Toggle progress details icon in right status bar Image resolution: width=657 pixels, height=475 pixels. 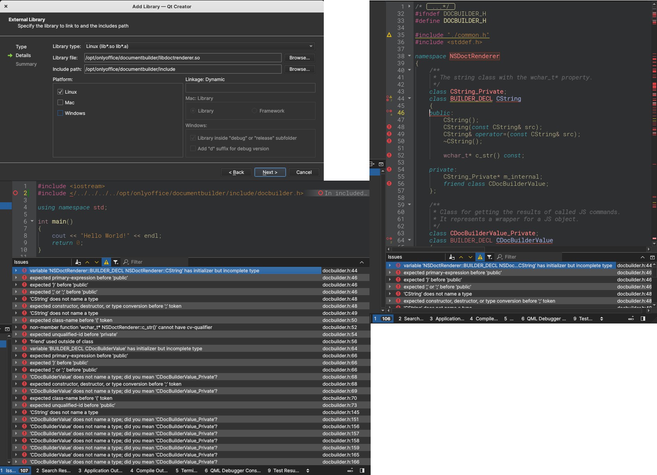(631, 318)
